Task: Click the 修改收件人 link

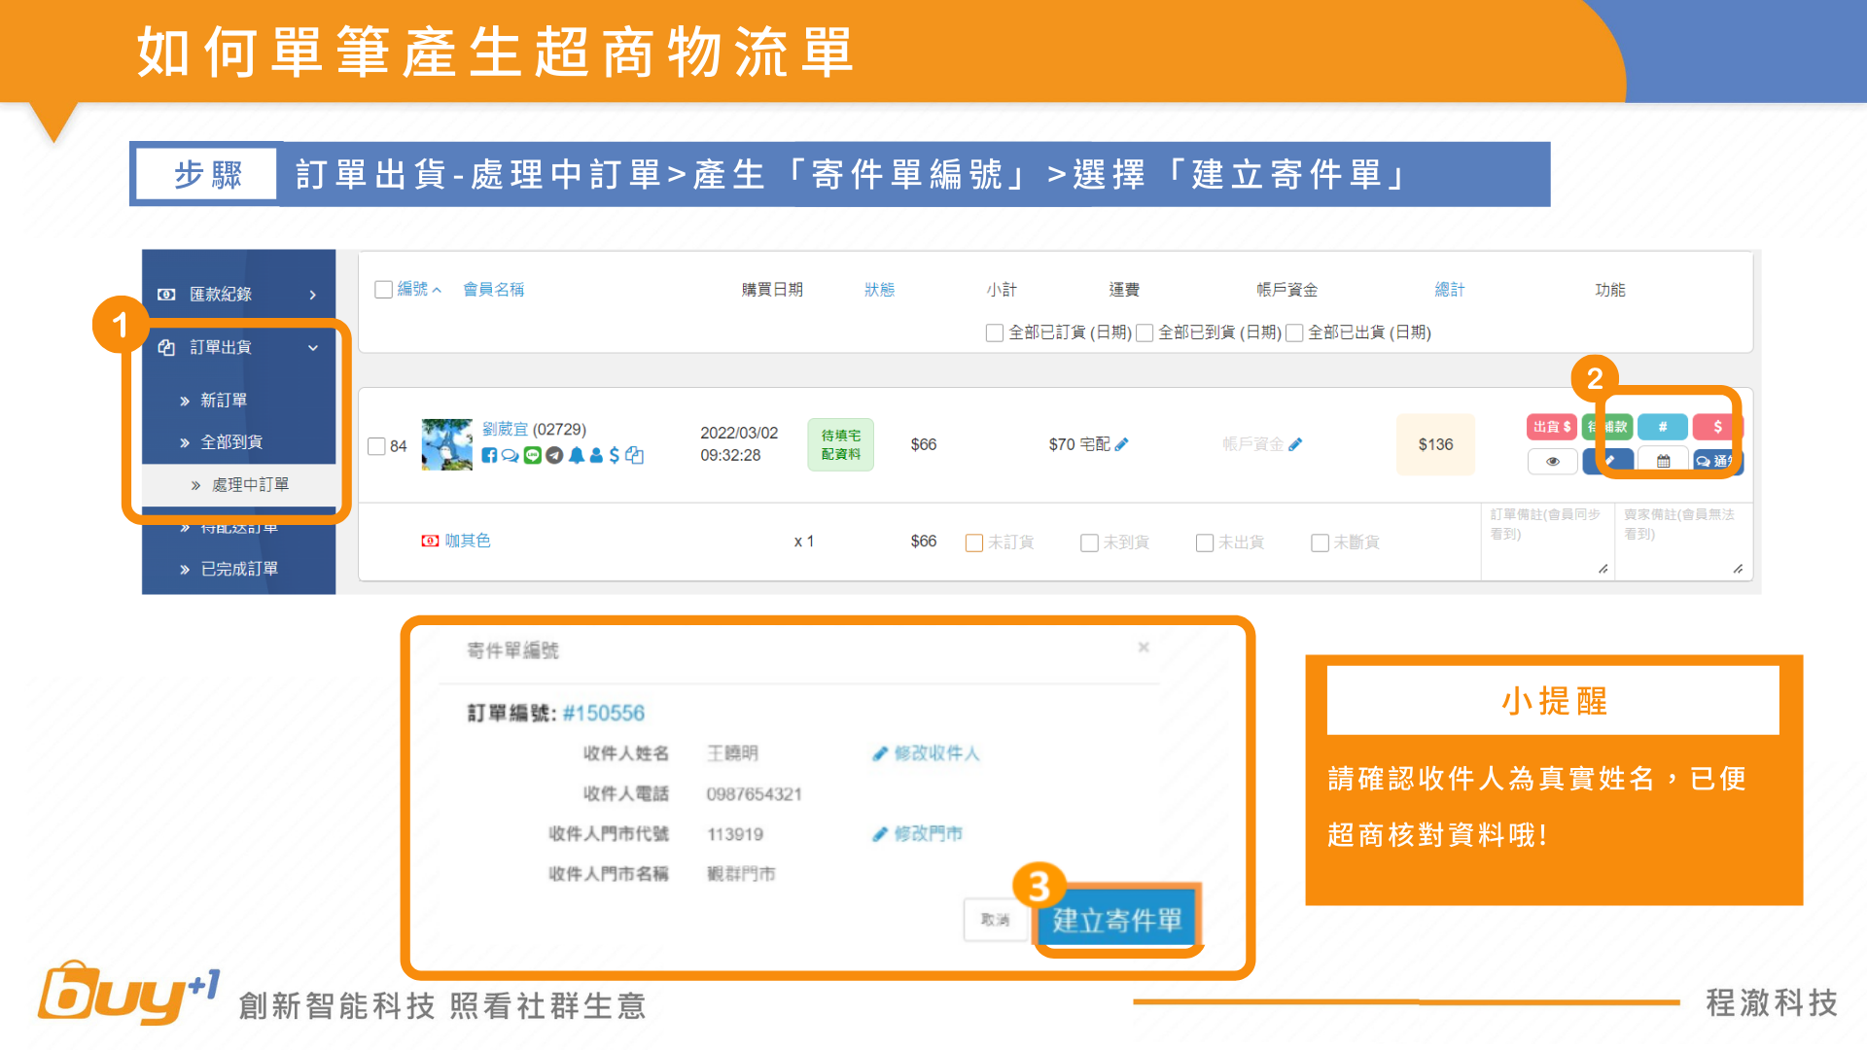Action: [927, 753]
